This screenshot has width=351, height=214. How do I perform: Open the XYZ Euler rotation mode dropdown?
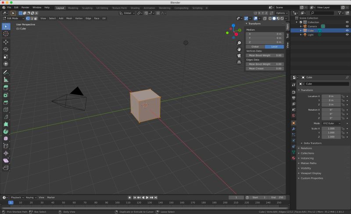(x=331, y=123)
